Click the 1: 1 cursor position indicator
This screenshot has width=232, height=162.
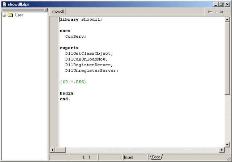point(84,157)
